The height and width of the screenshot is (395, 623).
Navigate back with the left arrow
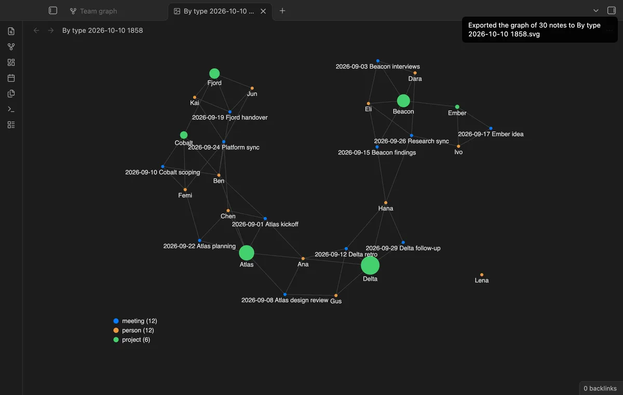coord(36,30)
